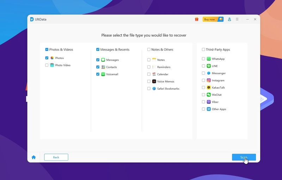Click the KakaoTalk app icon
Image resolution: width=282 pixels, height=180 pixels.
(x=209, y=88)
